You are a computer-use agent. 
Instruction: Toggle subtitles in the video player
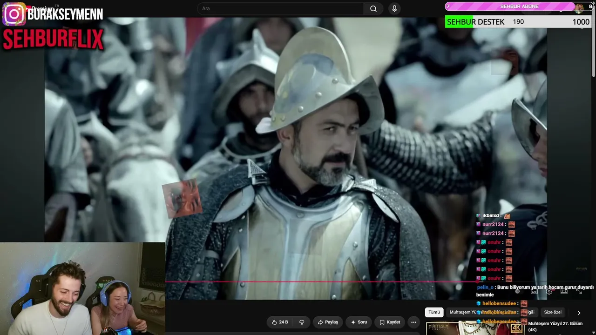[534, 291]
